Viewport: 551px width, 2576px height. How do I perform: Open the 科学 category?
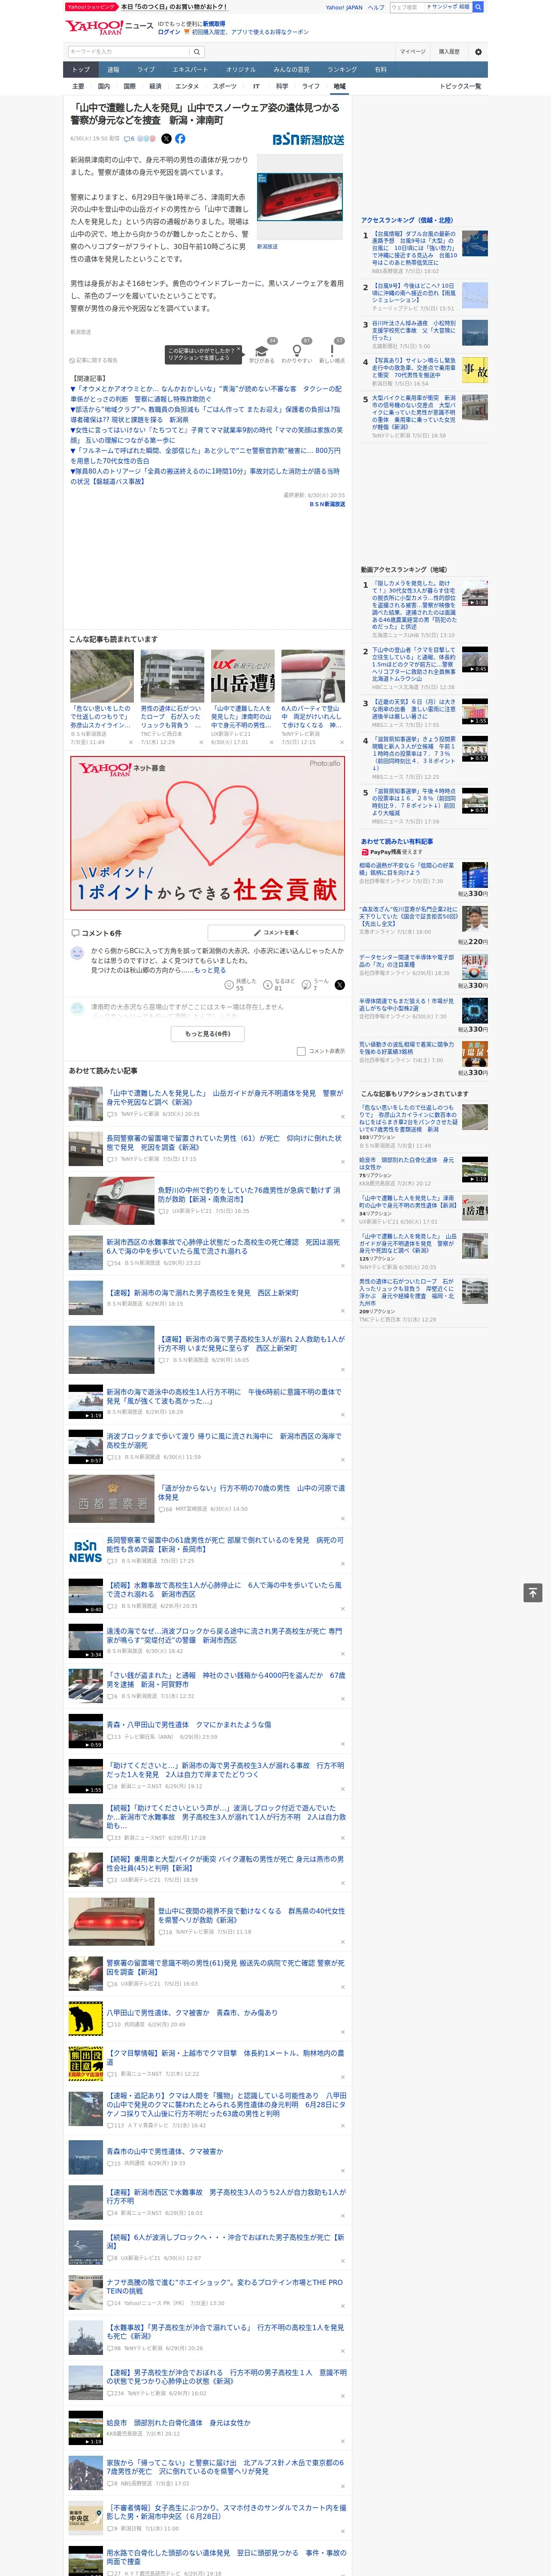[282, 86]
